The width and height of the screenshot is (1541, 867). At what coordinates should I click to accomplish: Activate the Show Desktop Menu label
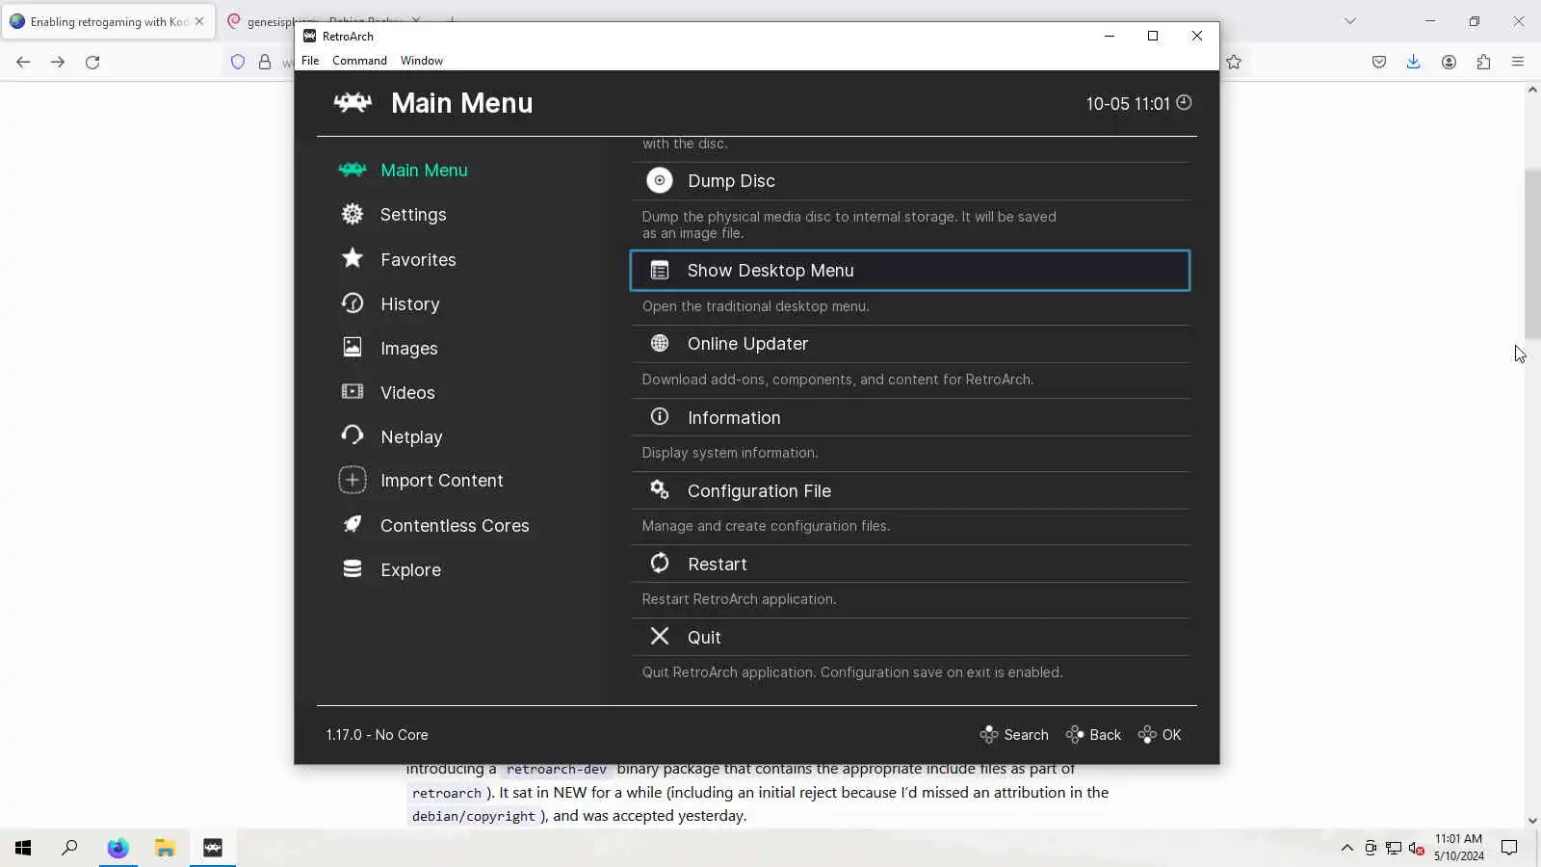[770, 271]
